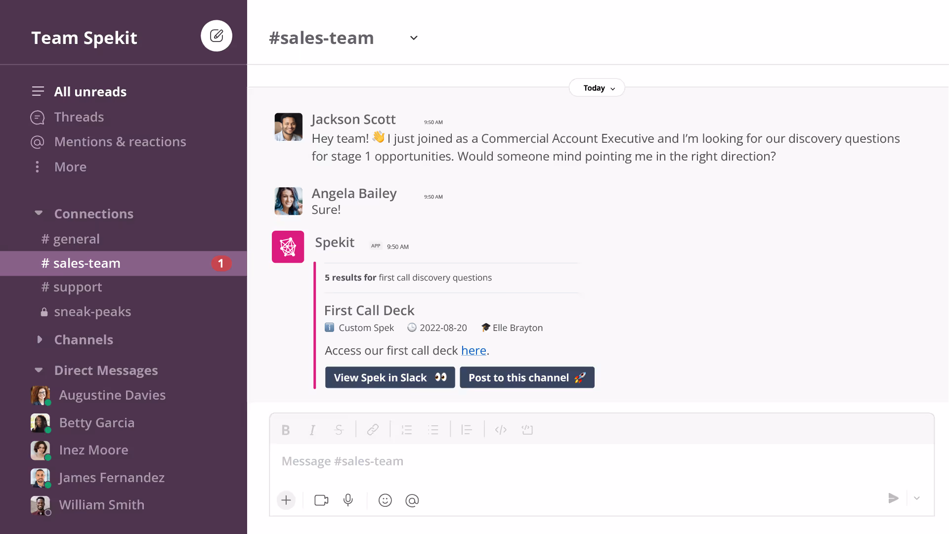Click the APP badge next to Spekit
The height and width of the screenshot is (534, 949).
tap(376, 246)
